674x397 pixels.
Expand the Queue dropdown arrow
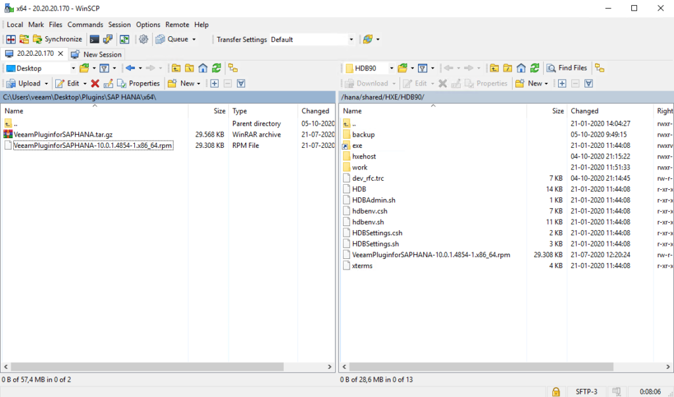point(194,39)
